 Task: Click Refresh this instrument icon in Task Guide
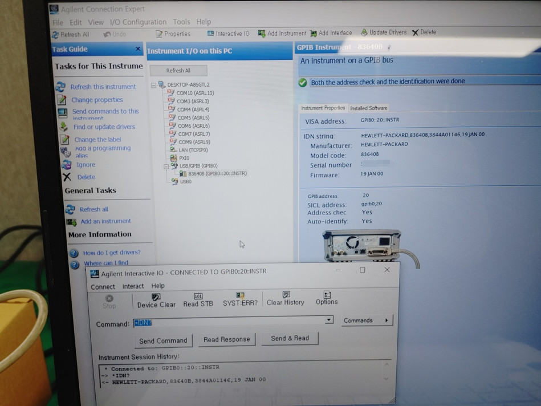tap(60, 87)
